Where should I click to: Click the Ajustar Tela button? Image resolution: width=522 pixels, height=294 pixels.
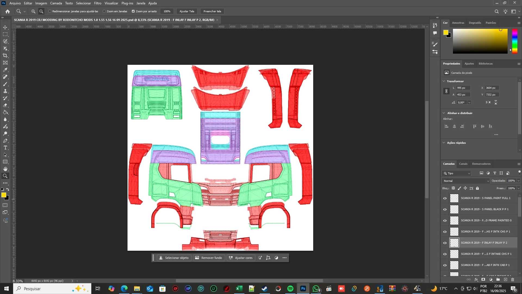[x=187, y=11]
